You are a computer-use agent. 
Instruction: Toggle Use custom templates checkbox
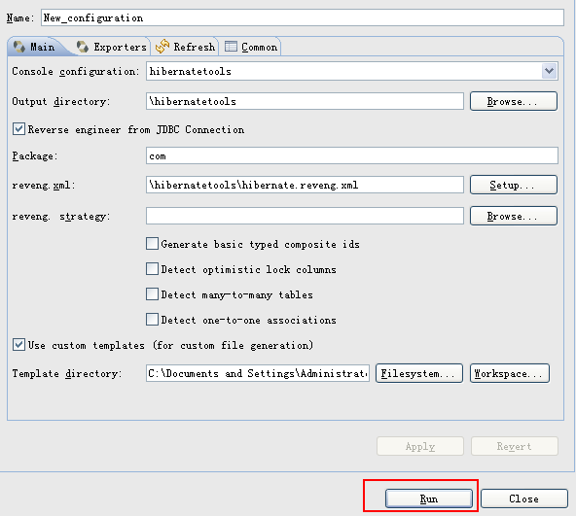pyautogui.click(x=18, y=345)
